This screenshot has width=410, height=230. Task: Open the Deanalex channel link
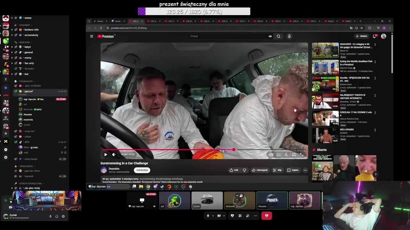tap(114, 169)
